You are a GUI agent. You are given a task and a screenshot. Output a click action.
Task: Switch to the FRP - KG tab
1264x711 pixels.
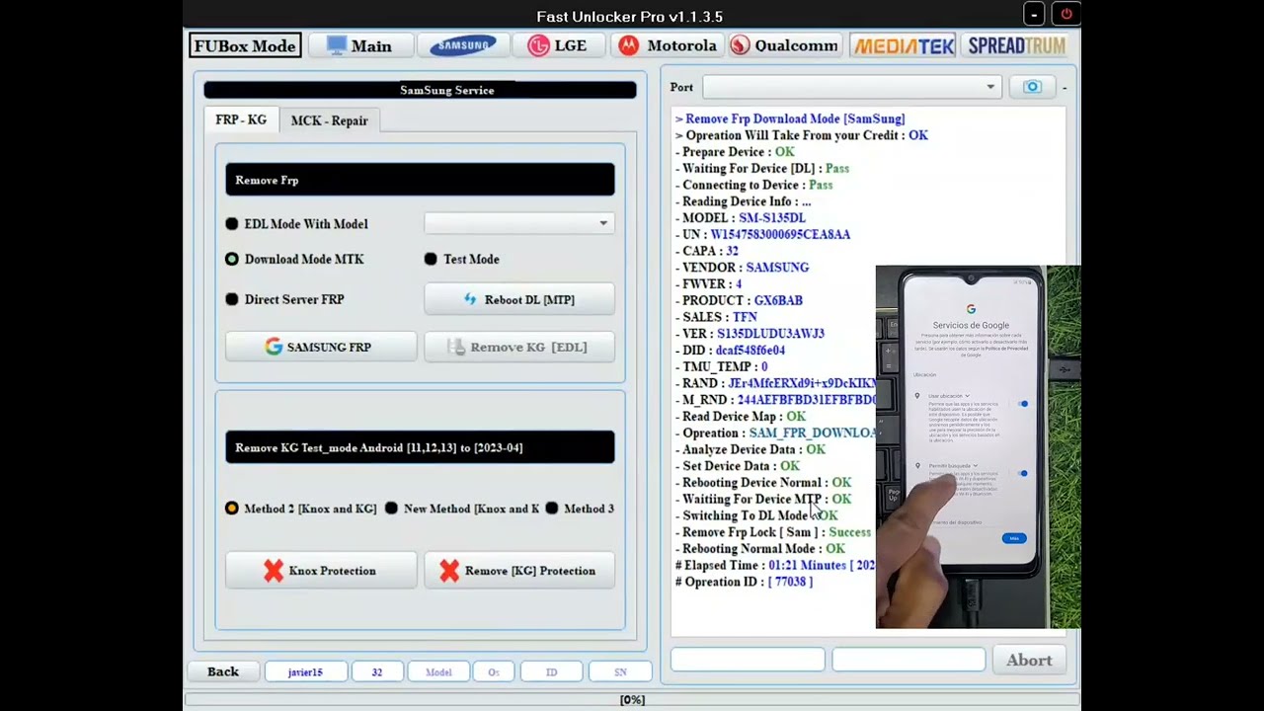[241, 119]
